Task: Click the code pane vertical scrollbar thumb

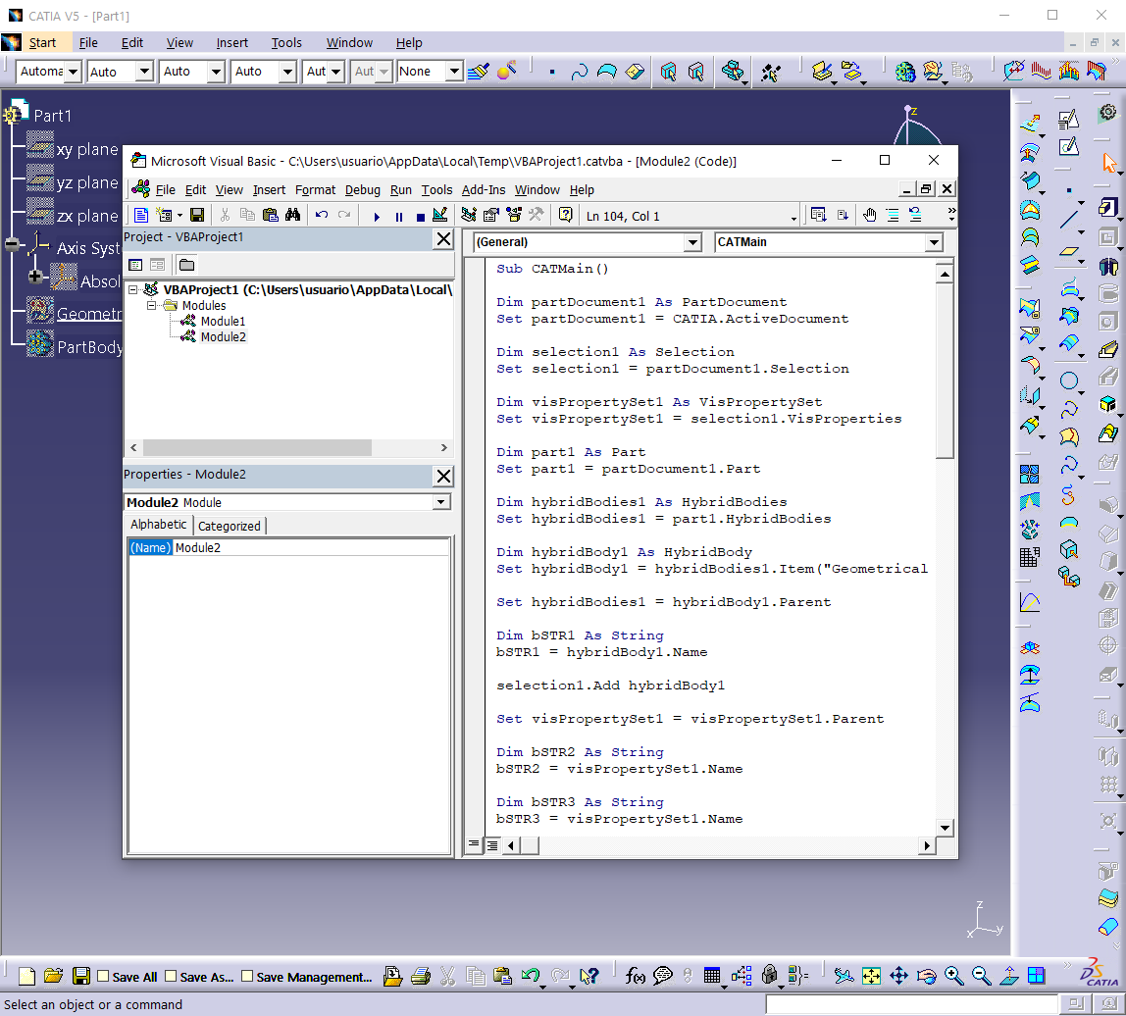Action: (946, 371)
